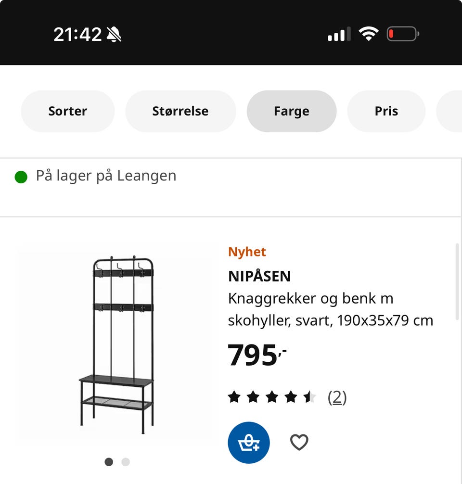Tap the star rating row
Image resolution: width=462 pixels, height=484 pixels.
(x=272, y=397)
